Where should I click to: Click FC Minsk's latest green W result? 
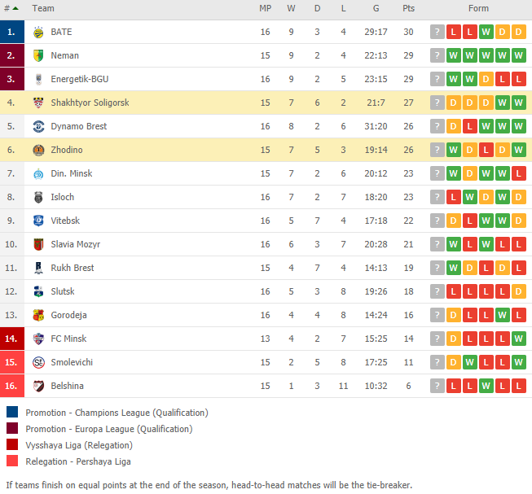[518, 339]
